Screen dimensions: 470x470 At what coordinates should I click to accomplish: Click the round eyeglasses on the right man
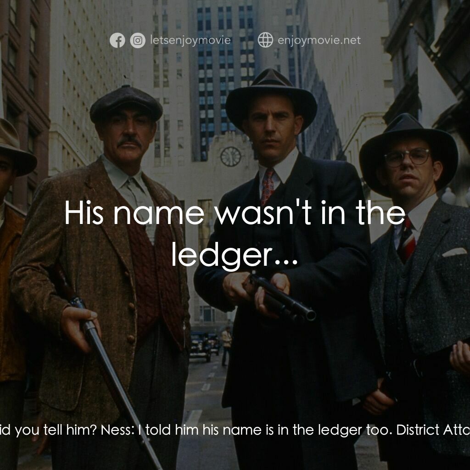[x=407, y=157]
